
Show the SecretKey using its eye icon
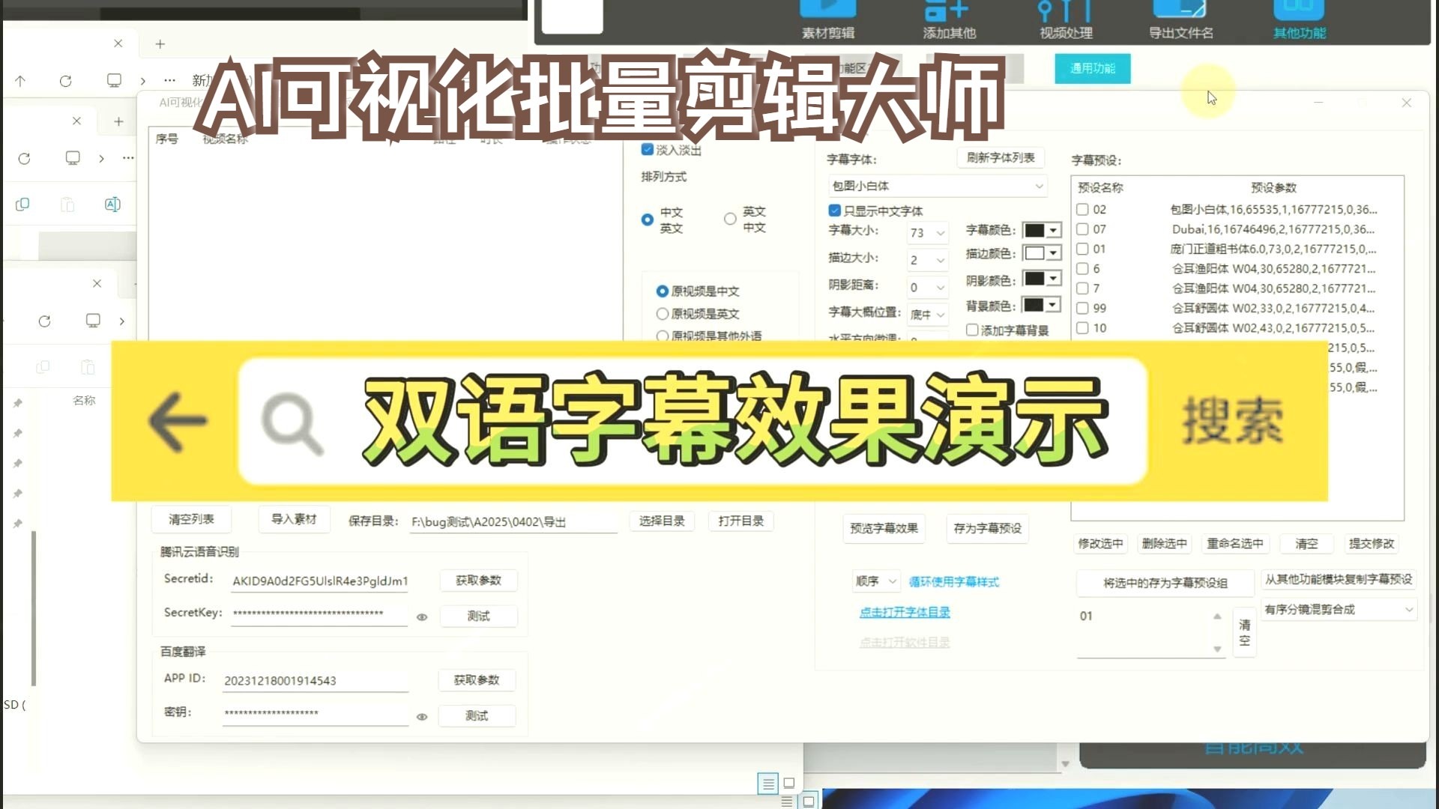(x=422, y=617)
